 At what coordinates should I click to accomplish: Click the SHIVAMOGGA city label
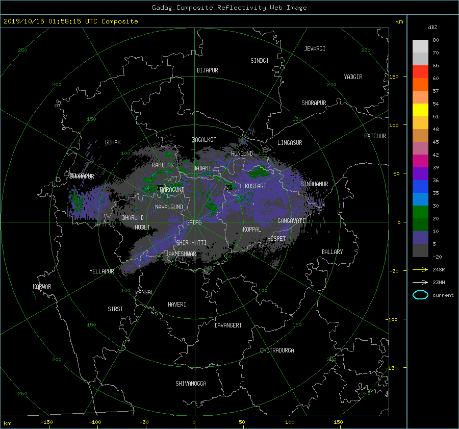point(191,384)
